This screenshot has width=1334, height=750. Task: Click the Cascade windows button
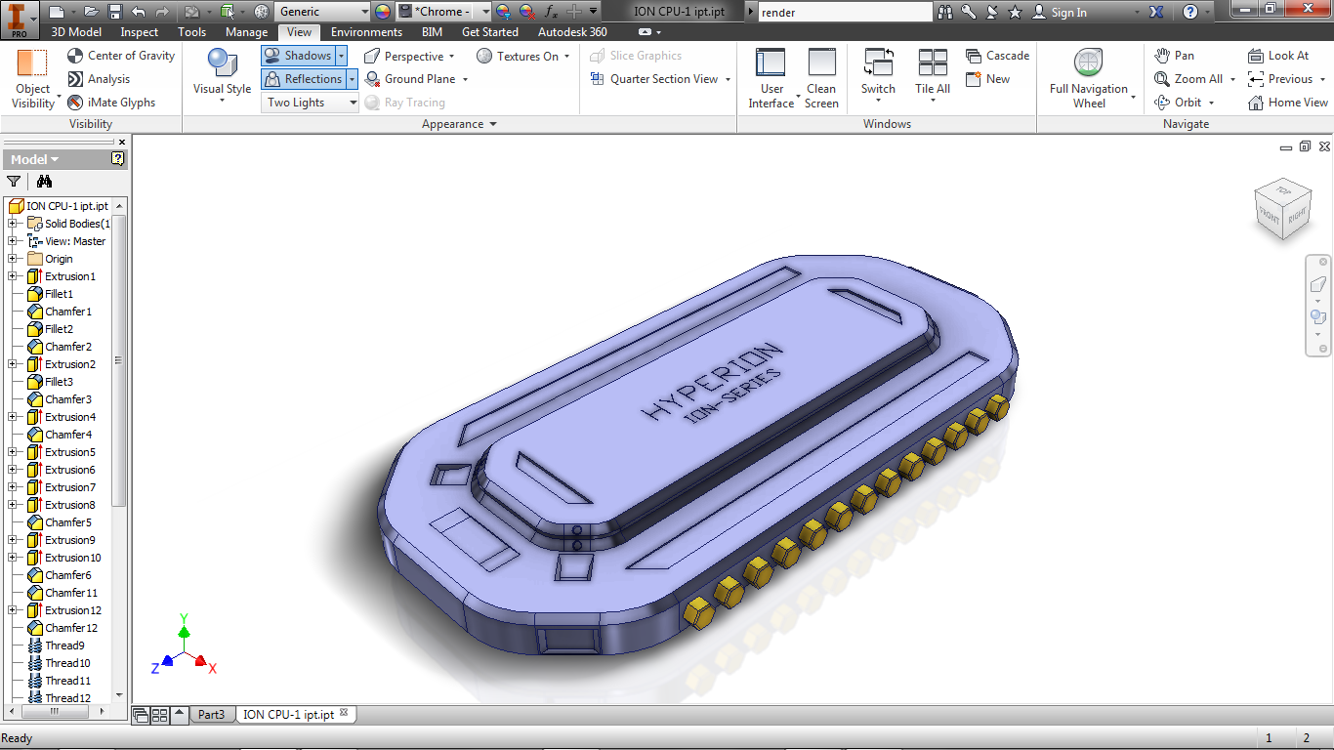[x=997, y=56]
